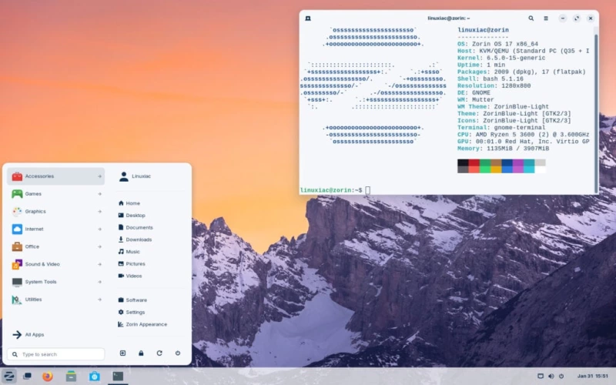Click 'Terminal: gnome-terminal' line
This screenshot has width=616, height=385.
[x=501, y=127]
